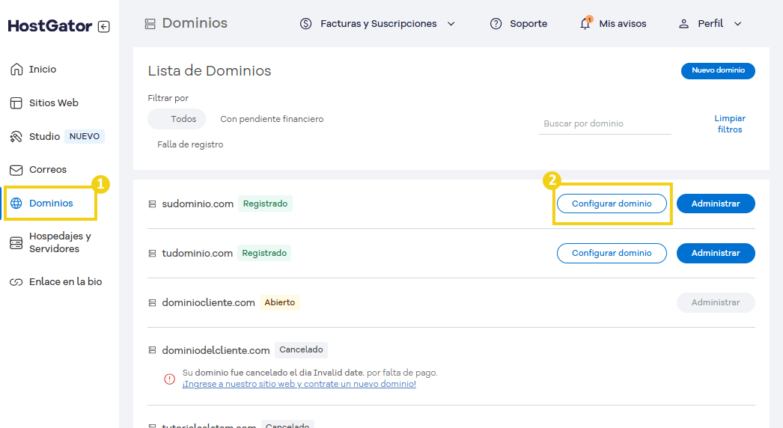
Task: Click the Perfil user icon
Action: point(683,23)
